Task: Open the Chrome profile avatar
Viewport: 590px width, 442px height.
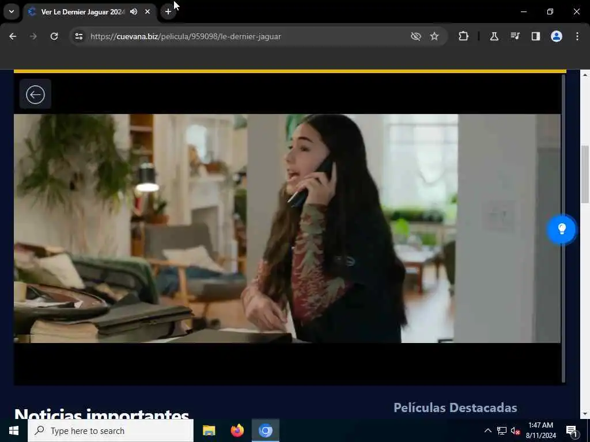Action: coord(557,36)
